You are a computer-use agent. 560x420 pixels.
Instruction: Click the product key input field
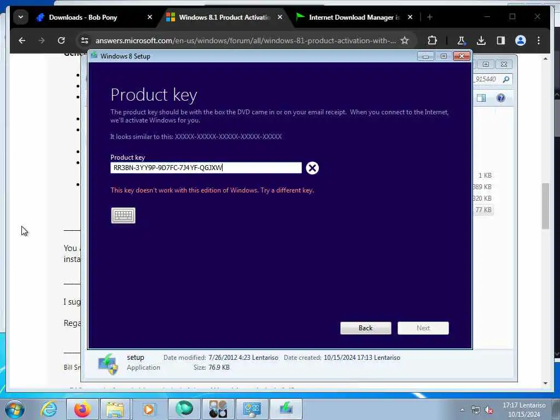pyautogui.click(x=206, y=168)
